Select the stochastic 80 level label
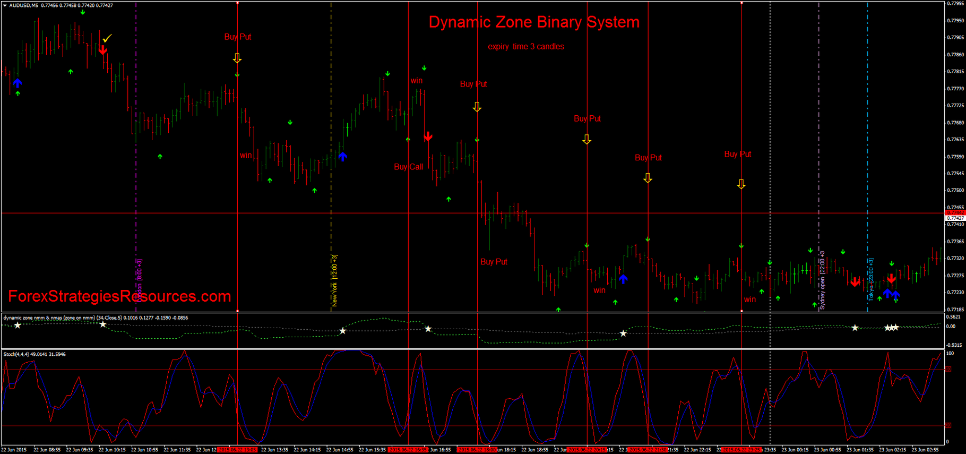 click(x=948, y=369)
